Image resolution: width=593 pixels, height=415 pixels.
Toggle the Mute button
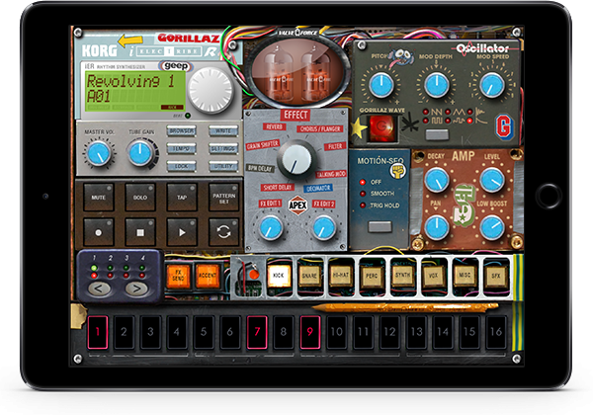[x=98, y=197]
